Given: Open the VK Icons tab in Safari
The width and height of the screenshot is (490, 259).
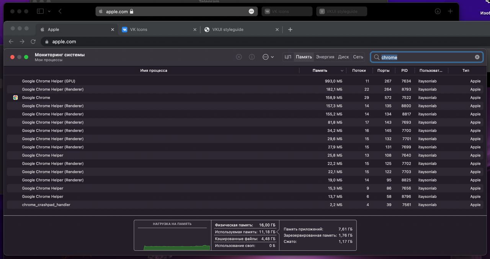Looking at the screenshot, I should click(x=287, y=11).
